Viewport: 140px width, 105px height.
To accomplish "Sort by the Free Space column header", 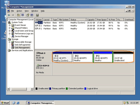I will (102, 20).
